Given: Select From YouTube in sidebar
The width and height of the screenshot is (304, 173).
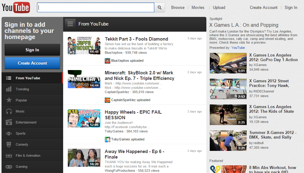Looking at the screenshot, I should coord(32,78).
